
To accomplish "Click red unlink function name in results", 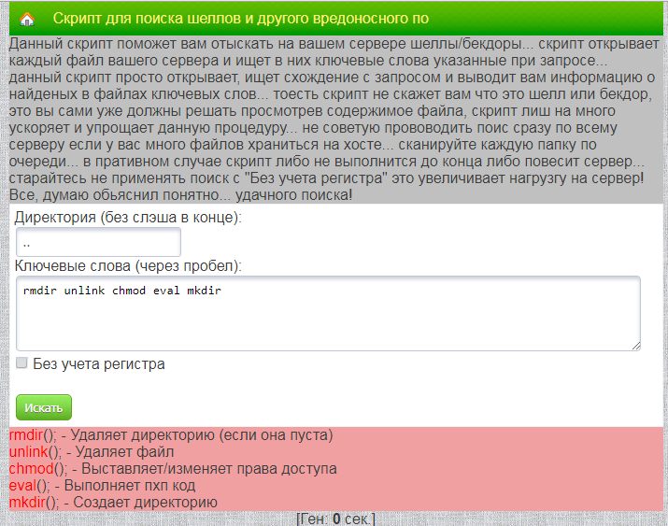I will coord(29,451).
